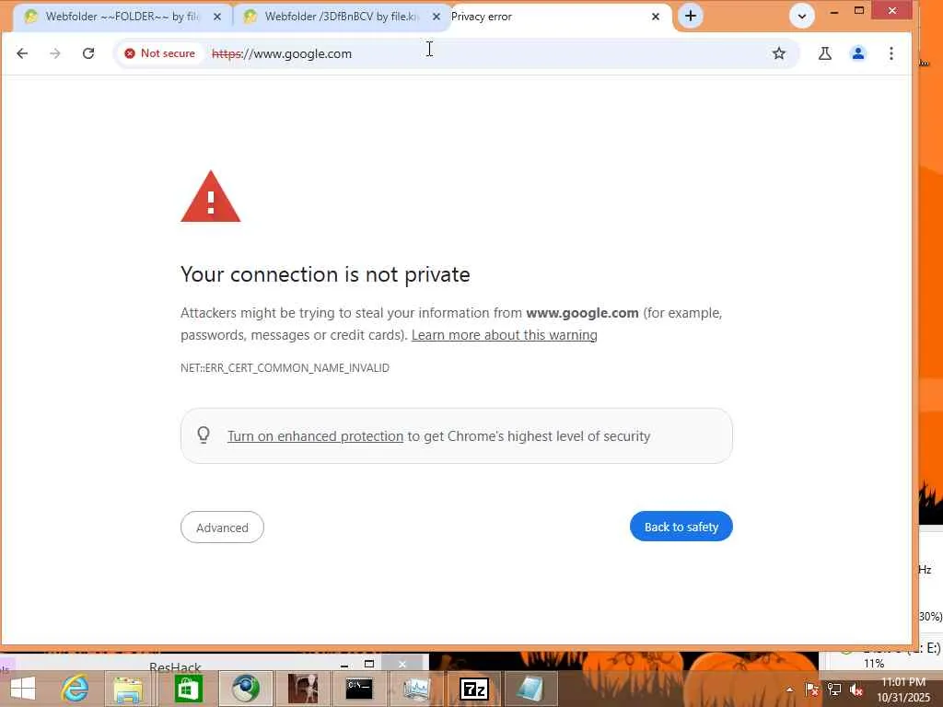Open the Chrome Labs flask icon
The width and height of the screenshot is (943, 707).
point(825,53)
